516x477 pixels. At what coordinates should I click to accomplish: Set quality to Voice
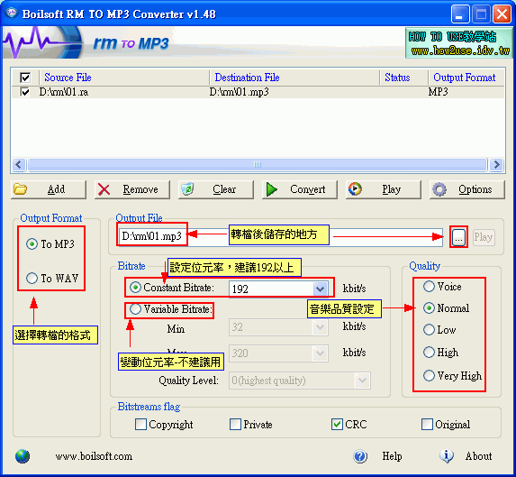coord(430,286)
